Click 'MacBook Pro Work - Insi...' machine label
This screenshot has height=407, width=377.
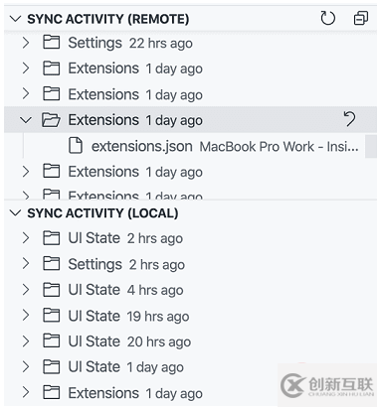280,147
